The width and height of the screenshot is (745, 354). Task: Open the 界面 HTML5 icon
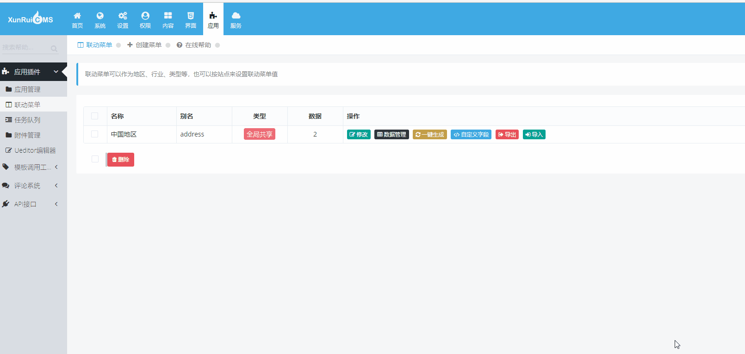(191, 16)
